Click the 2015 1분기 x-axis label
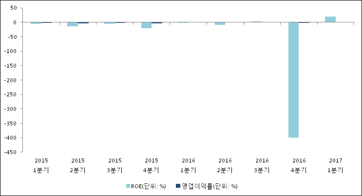 tap(41, 165)
